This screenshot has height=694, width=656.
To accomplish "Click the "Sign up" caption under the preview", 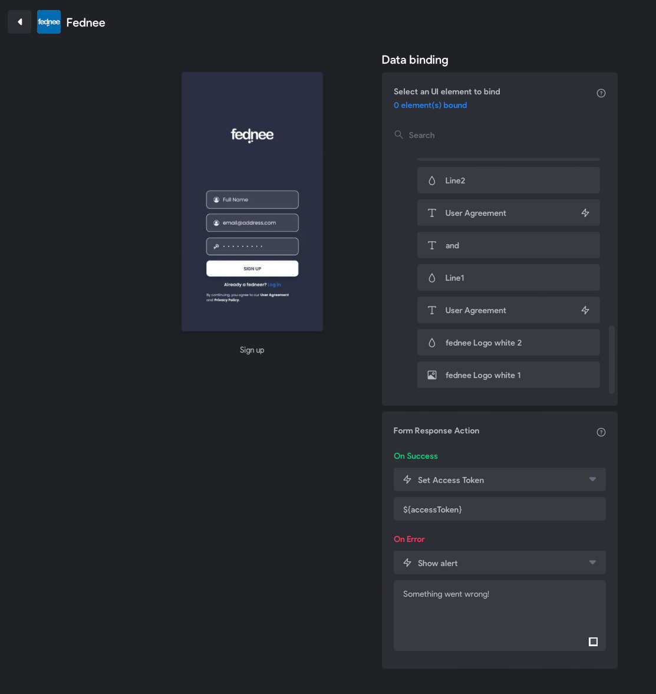I will pyautogui.click(x=252, y=350).
